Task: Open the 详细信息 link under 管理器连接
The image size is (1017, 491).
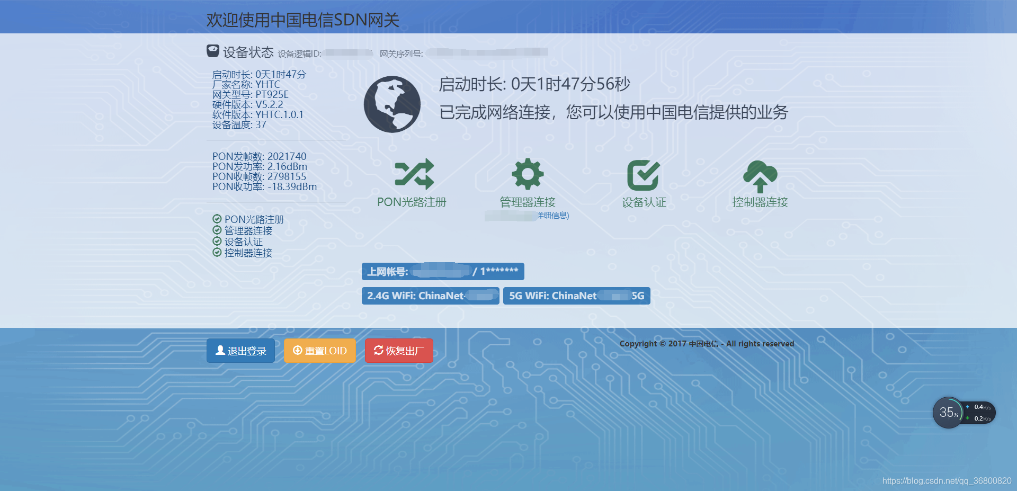Action: (553, 216)
